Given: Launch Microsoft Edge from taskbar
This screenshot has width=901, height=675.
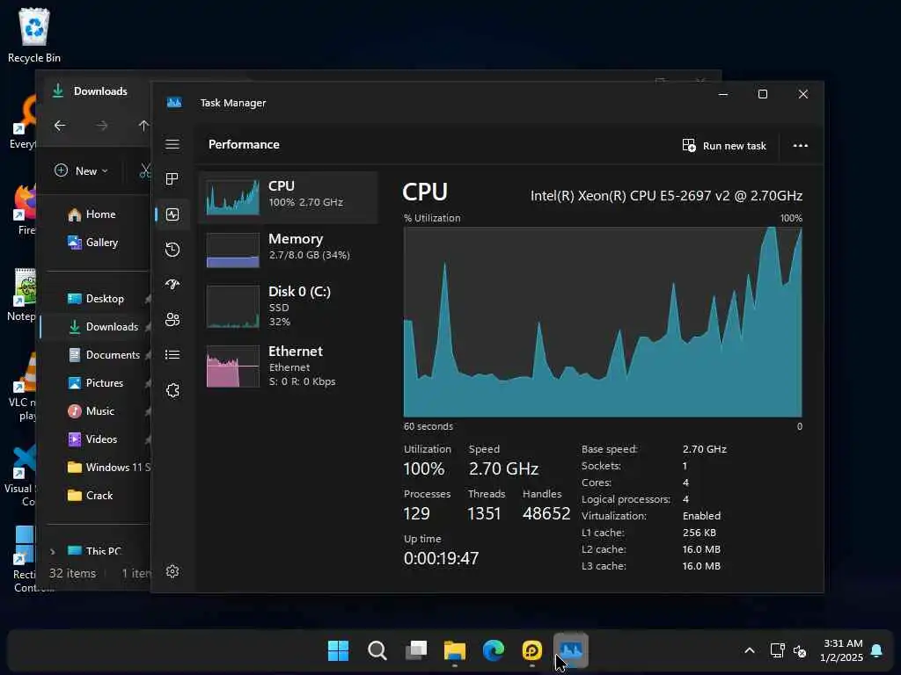Looking at the screenshot, I should tap(494, 650).
